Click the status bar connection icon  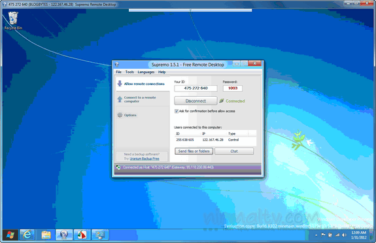pyautogui.click(x=118, y=167)
